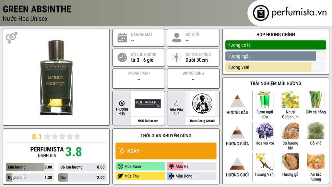Click the person silhouette icon beside Độ tuổi
Image resolution: width=332 pixels, height=187 pixels.
click(177, 38)
